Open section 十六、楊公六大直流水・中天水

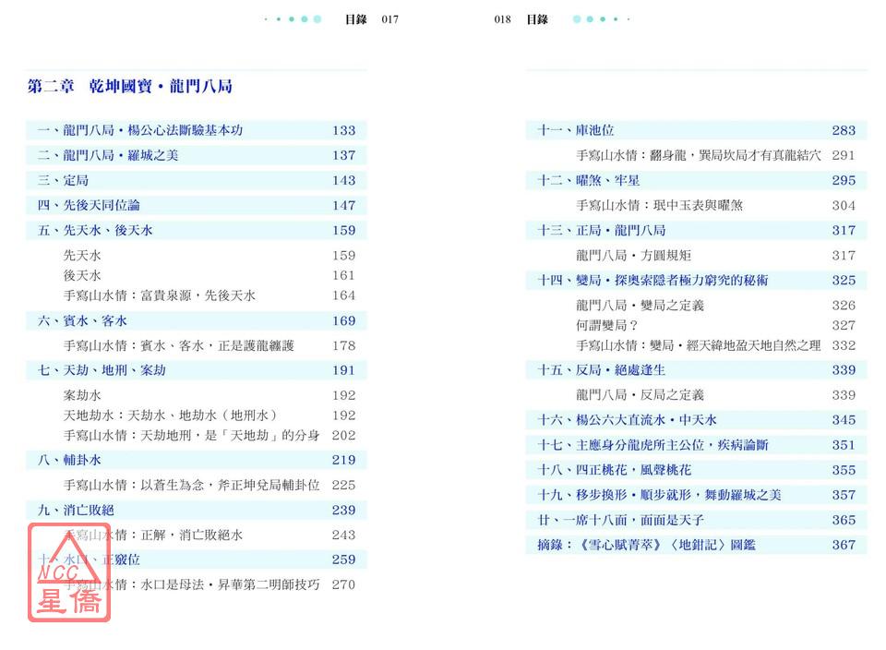(628, 419)
